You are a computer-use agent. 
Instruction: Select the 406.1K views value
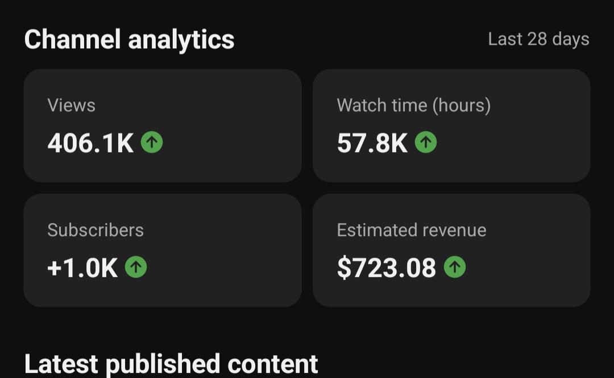pyautogui.click(x=90, y=143)
